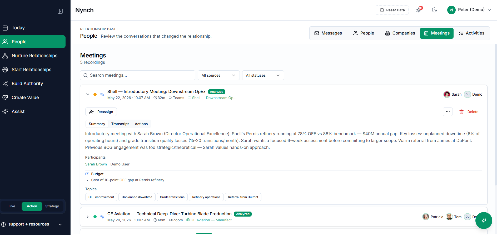The width and height of the screenshot is (497, 235).
Task: Click Tom avatar on GE Aviation meeting
Action: [449, 217]
